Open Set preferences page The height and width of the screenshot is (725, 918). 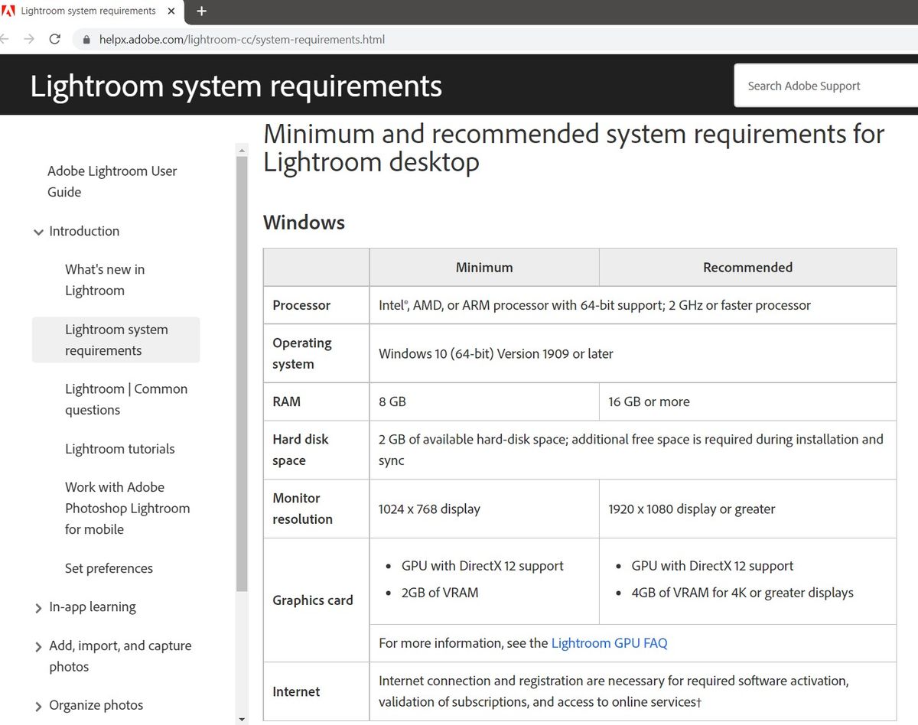tap(109, 568)
